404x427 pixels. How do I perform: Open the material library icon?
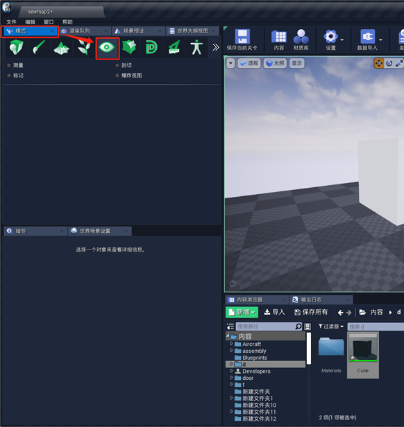coord(301,37)
